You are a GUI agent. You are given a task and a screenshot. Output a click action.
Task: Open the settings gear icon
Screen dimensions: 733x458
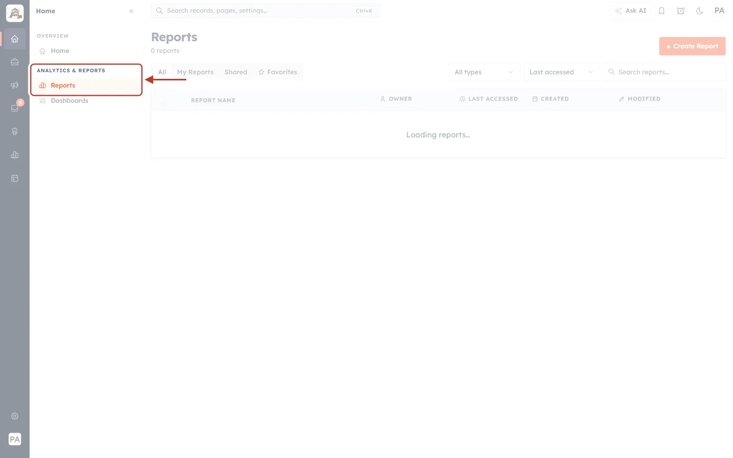15,416
